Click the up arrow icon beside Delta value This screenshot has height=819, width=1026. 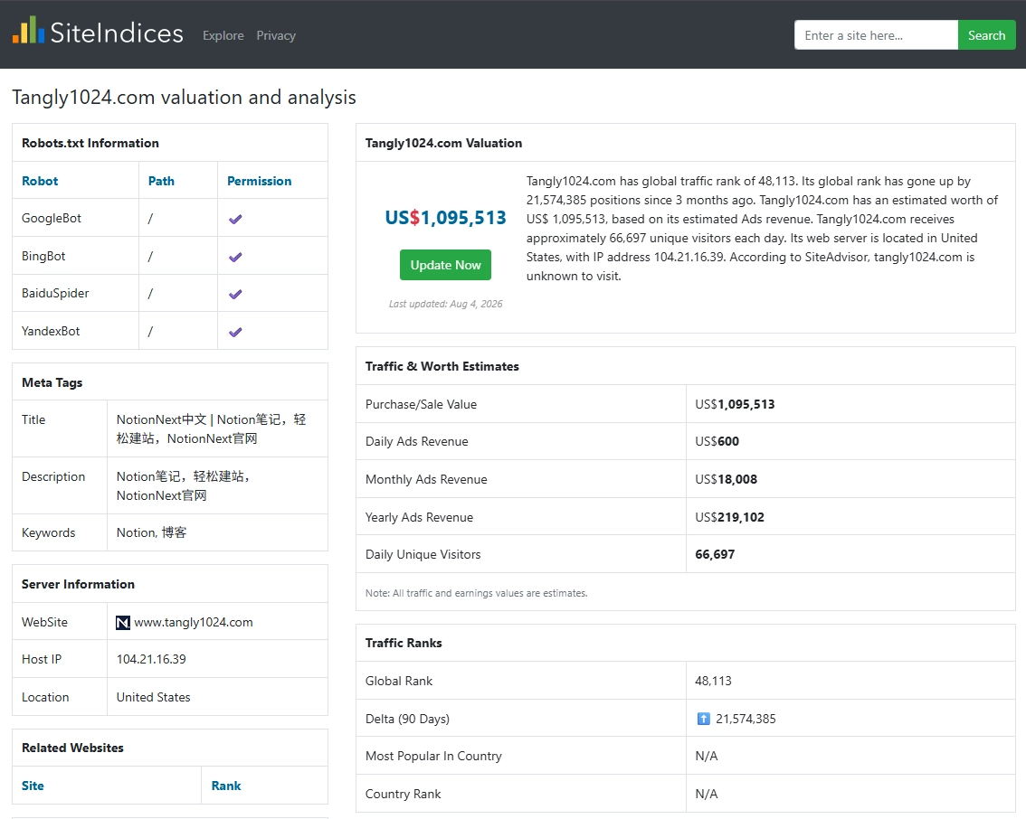703,719
